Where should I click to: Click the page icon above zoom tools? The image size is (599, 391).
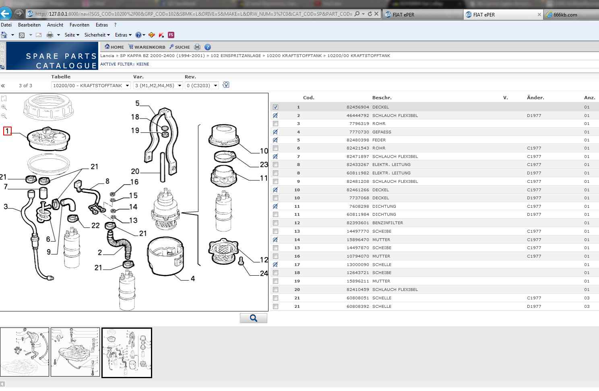[x=4, y=98]
